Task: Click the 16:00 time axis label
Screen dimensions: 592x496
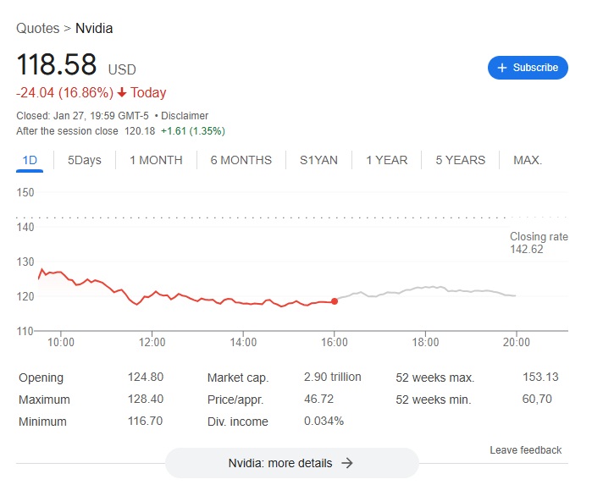Action: pos(335,342)
